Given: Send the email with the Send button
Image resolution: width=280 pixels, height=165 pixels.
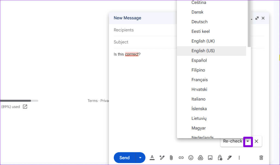Looking at the screenshot, I should coord(125,158).
